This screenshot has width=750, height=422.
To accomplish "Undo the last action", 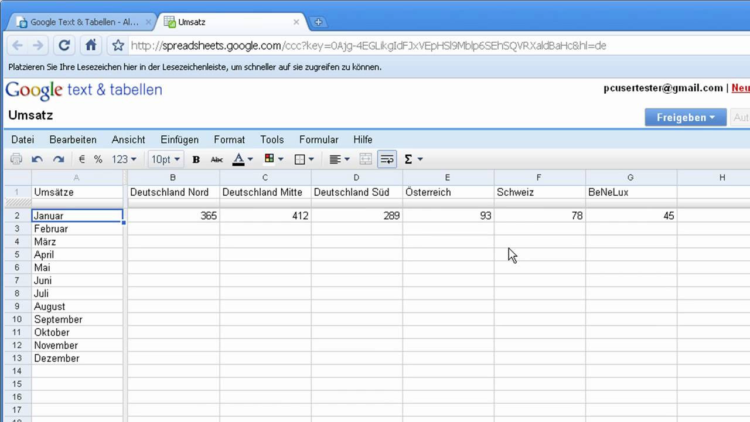I will tap(37, 159).
